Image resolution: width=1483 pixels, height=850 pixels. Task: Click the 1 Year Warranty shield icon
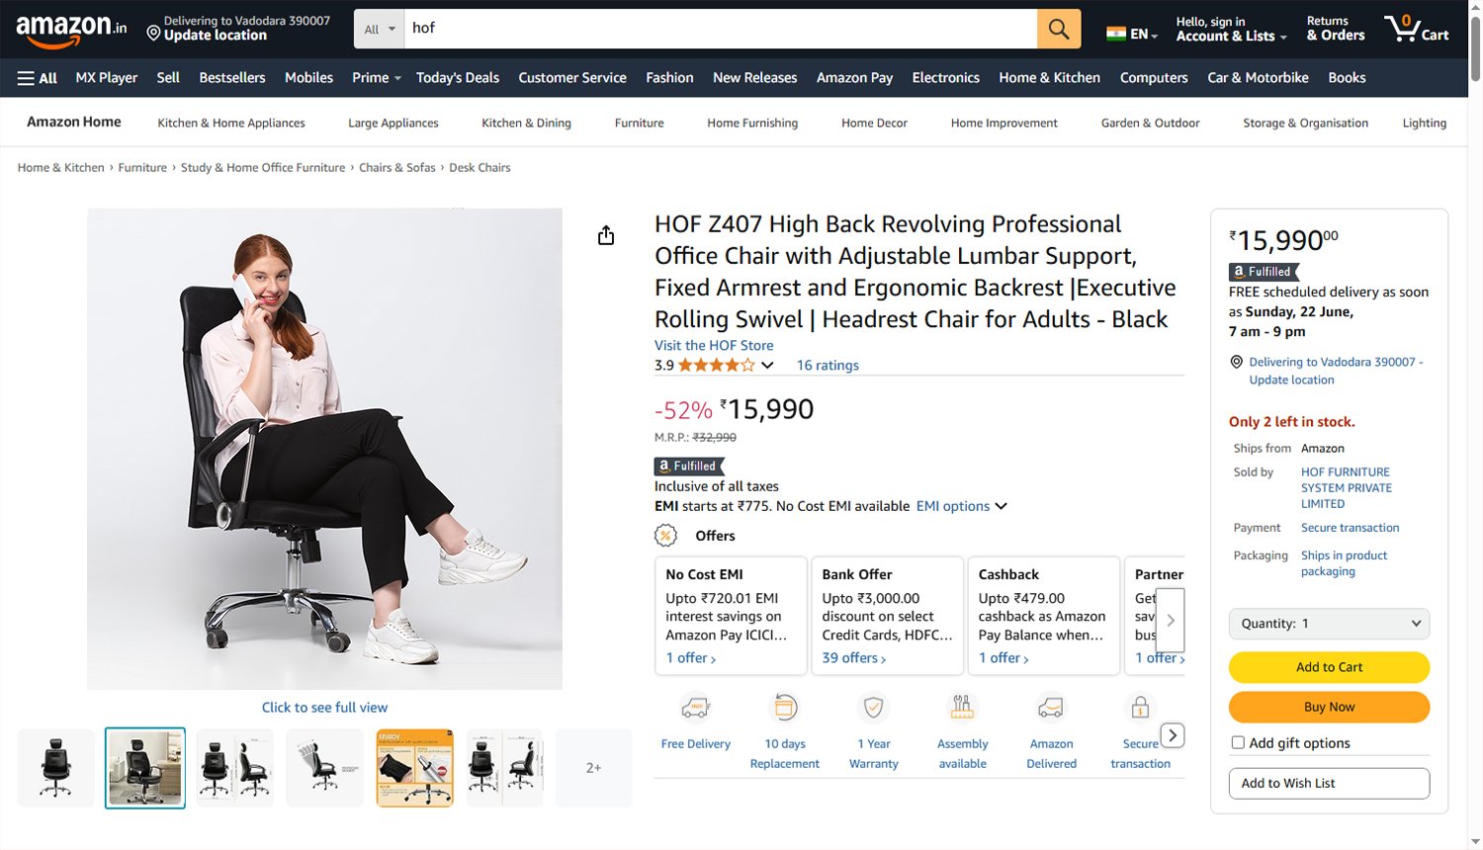pyautogui.click(x=873, y=707)
